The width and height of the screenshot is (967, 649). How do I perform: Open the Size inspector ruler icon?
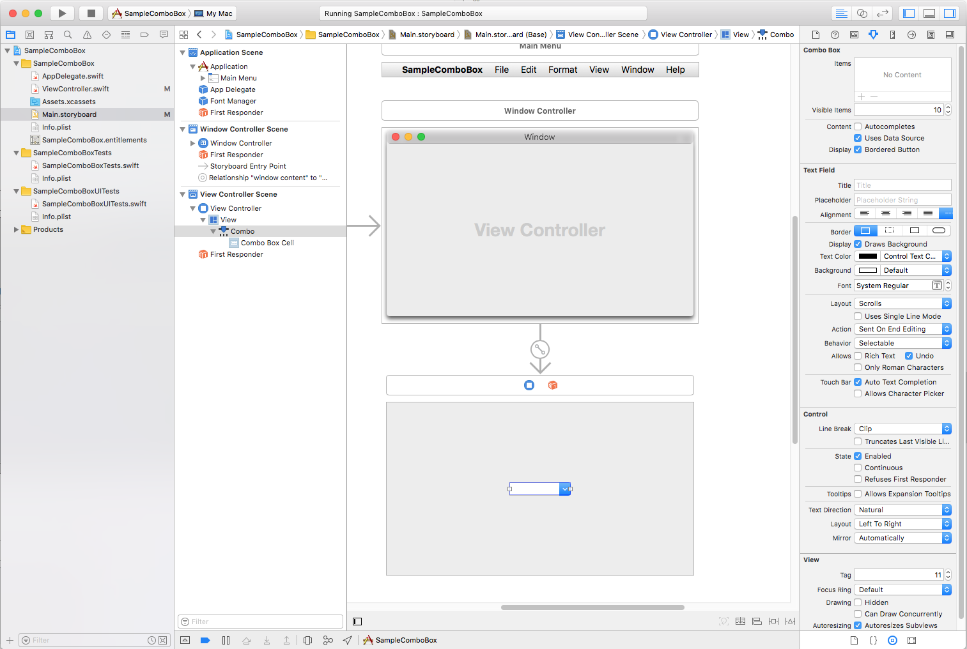892,35
